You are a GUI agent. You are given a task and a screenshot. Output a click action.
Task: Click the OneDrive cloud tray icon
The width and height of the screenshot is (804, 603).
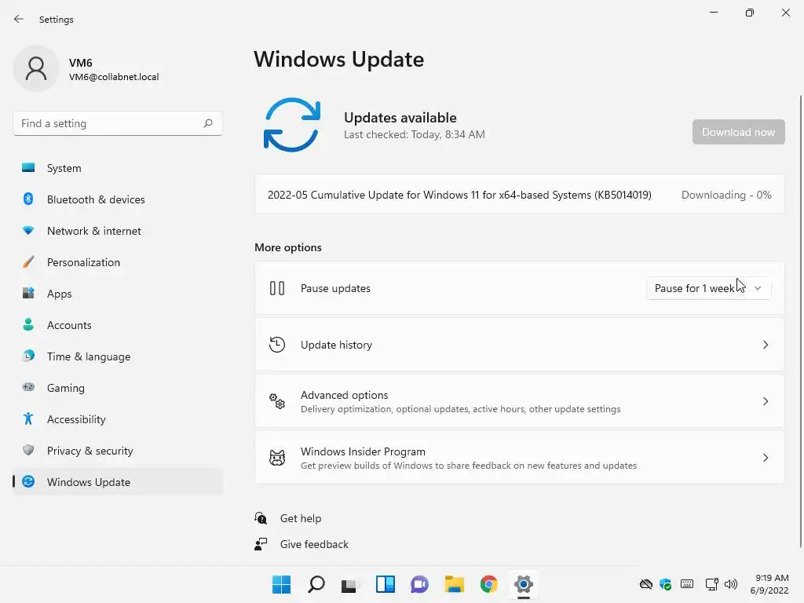(x=646, y=584)
